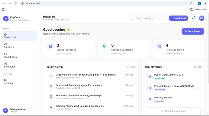Viewport: 209px width, 116px height.
Task: Click the sidebar CC avatar
Action: [5, 110]
